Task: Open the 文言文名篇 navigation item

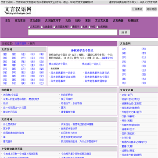Action: click(102, 21)
